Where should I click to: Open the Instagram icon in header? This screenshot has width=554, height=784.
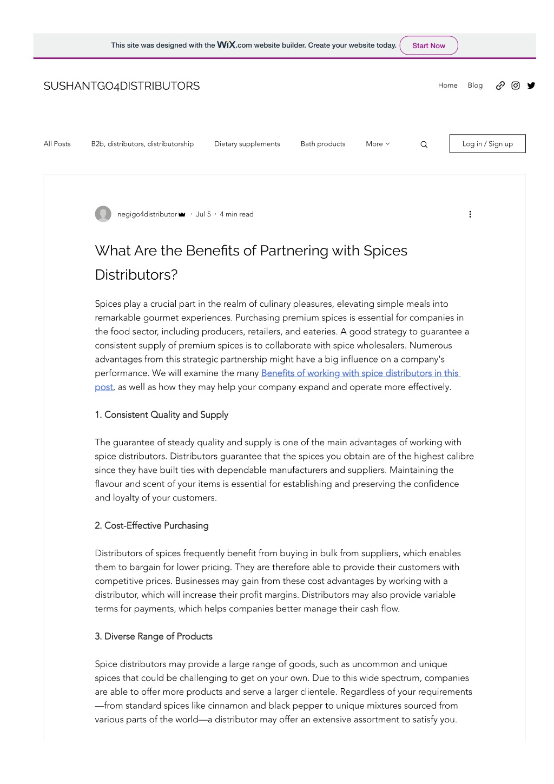pos(516,85)
